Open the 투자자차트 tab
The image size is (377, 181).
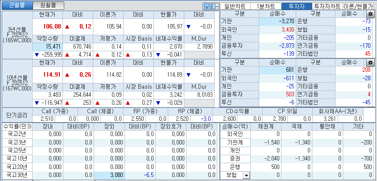327,6
